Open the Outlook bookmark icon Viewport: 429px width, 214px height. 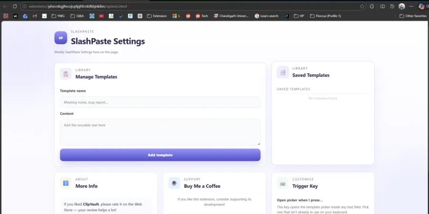(25, 16)
